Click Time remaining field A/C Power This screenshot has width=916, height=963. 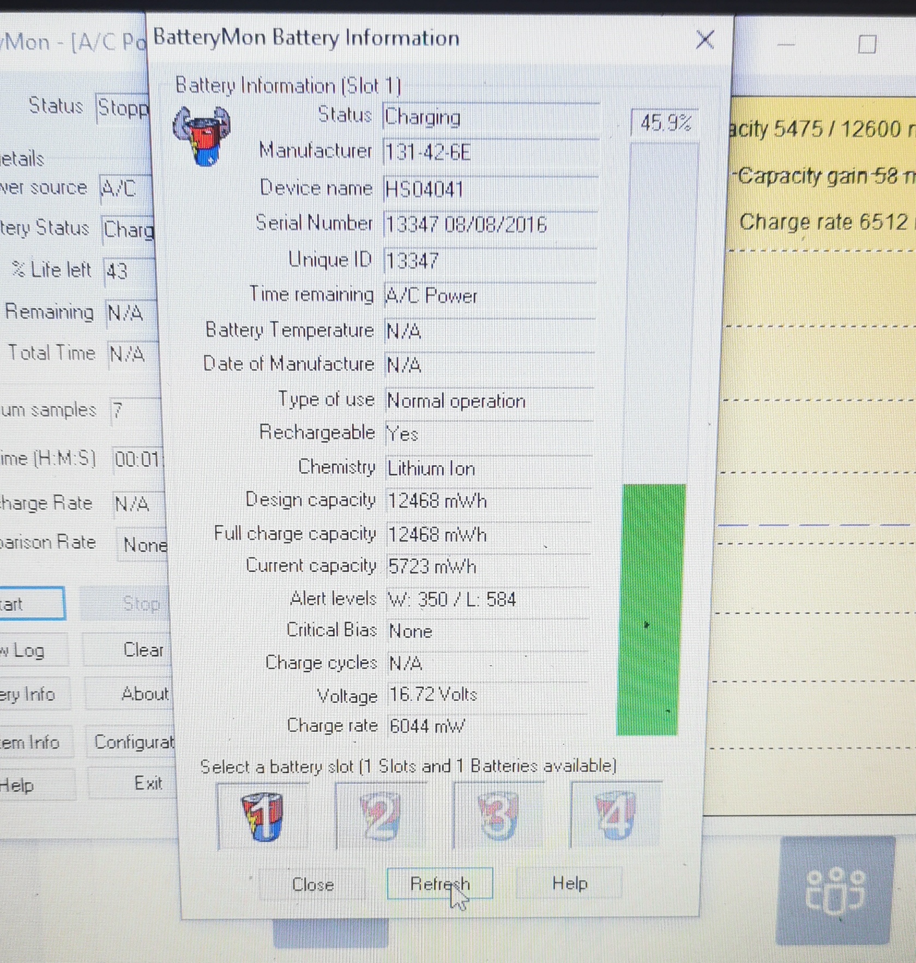pos(490,296)
